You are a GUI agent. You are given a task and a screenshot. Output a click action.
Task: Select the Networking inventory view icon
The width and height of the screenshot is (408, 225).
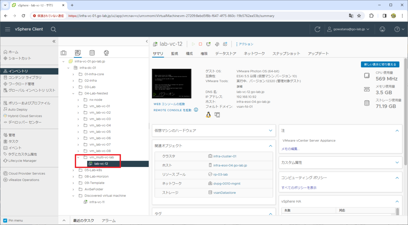106,53
